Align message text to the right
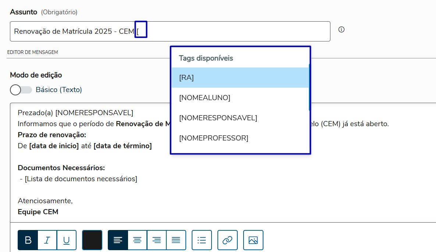The image size is (436, 252). [157, 240]
